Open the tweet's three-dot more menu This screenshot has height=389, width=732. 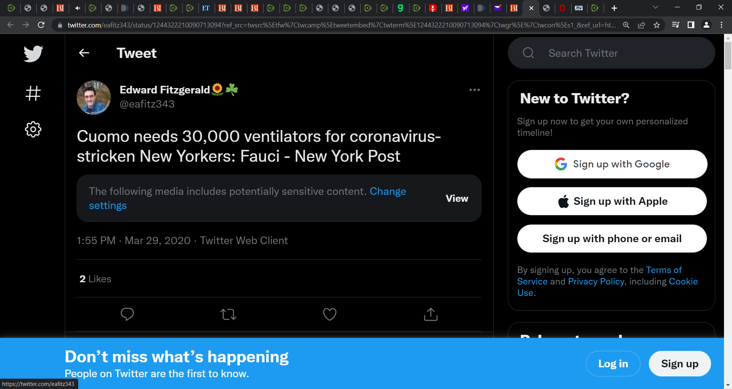475,90
